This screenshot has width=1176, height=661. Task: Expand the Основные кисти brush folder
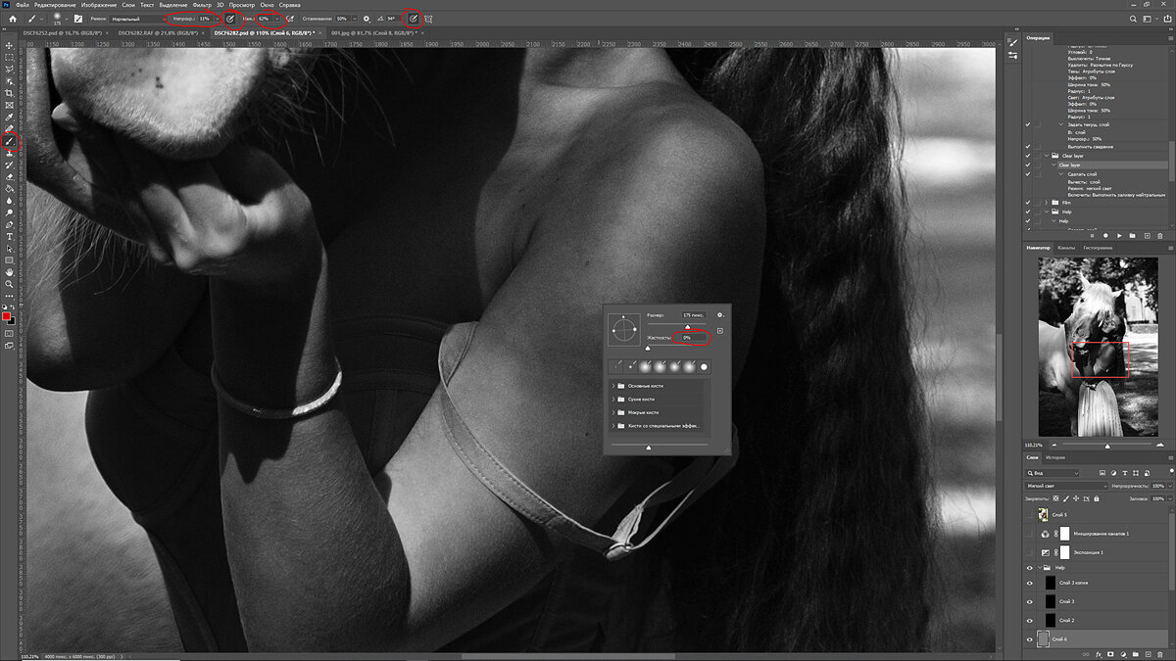tap(613, 386)
